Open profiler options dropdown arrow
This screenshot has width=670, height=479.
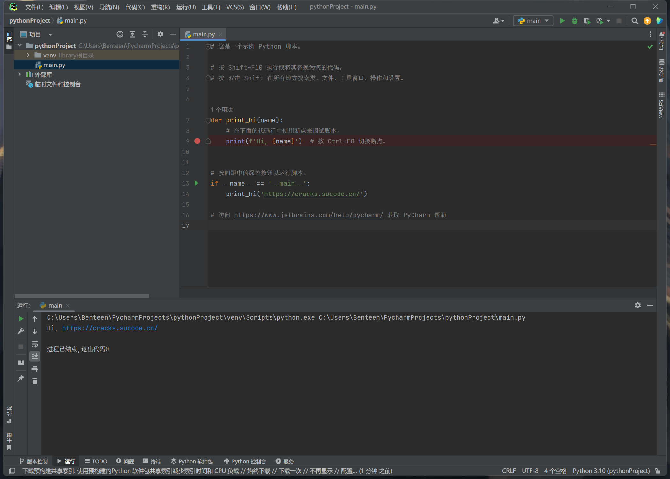608,21
